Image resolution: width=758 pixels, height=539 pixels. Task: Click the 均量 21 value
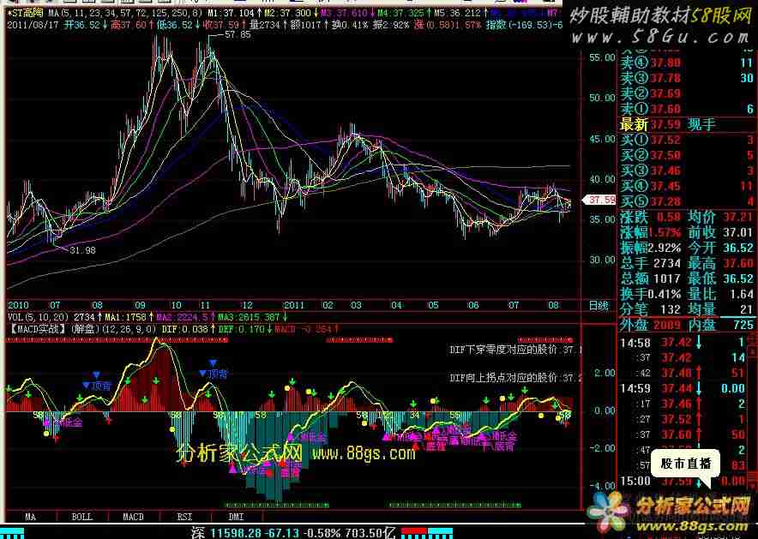click(x=747, y=309)
